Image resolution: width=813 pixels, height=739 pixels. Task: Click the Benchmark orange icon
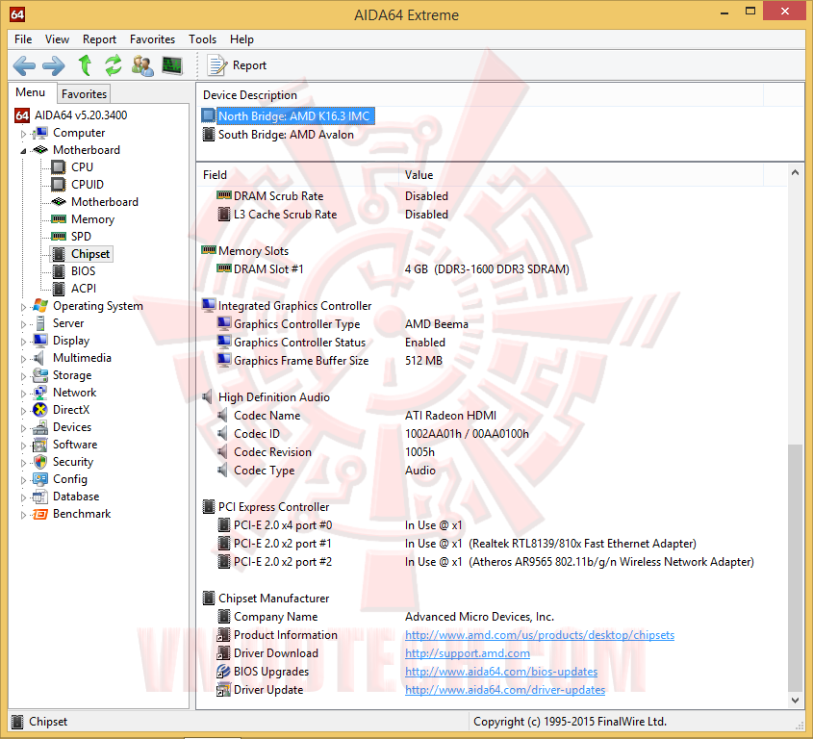pos(39,514)
